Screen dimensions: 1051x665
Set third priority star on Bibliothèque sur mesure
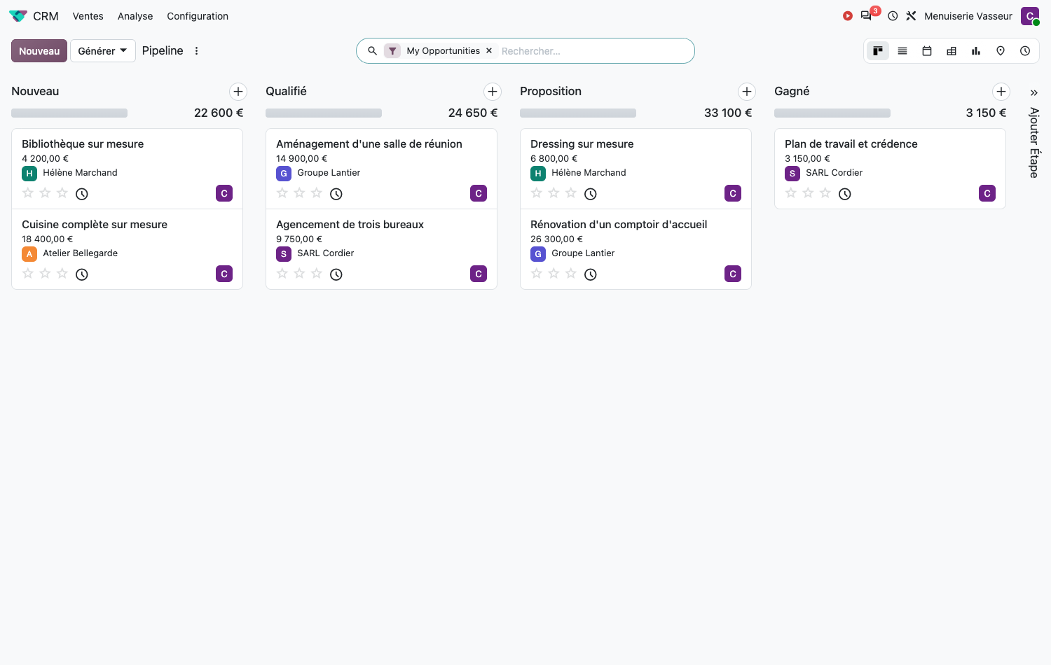62,193
